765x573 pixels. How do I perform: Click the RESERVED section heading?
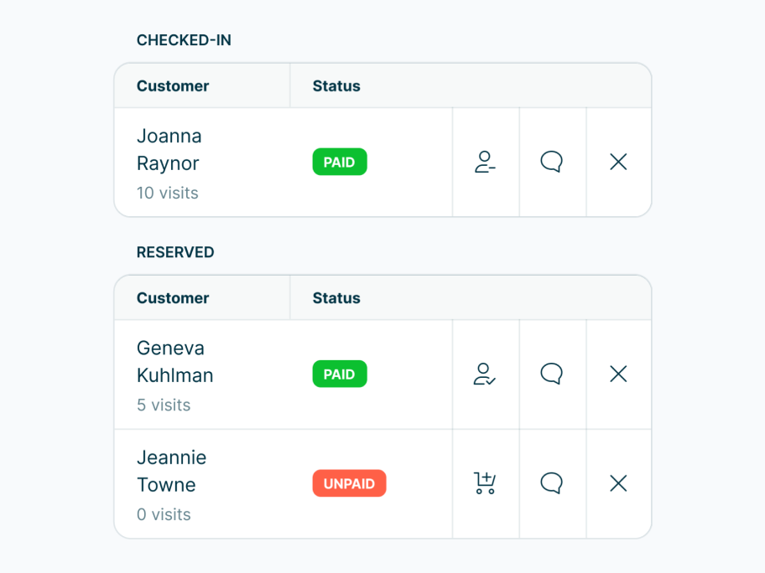pyautogui.click(x=175, y=252)
